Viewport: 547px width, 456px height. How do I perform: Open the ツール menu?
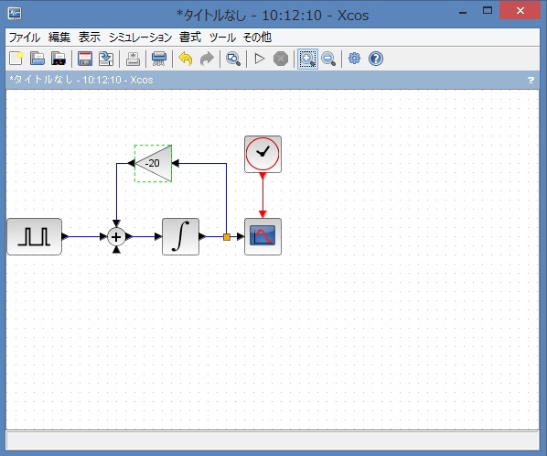coord(222,37)
